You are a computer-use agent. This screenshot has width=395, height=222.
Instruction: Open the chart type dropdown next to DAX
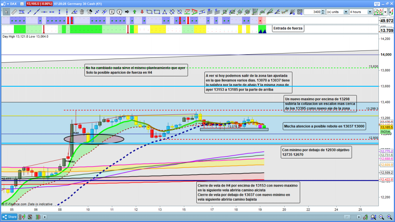tap(7, 3)
